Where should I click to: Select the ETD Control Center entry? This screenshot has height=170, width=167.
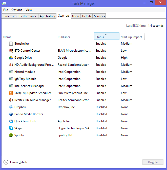coord(27,51)
